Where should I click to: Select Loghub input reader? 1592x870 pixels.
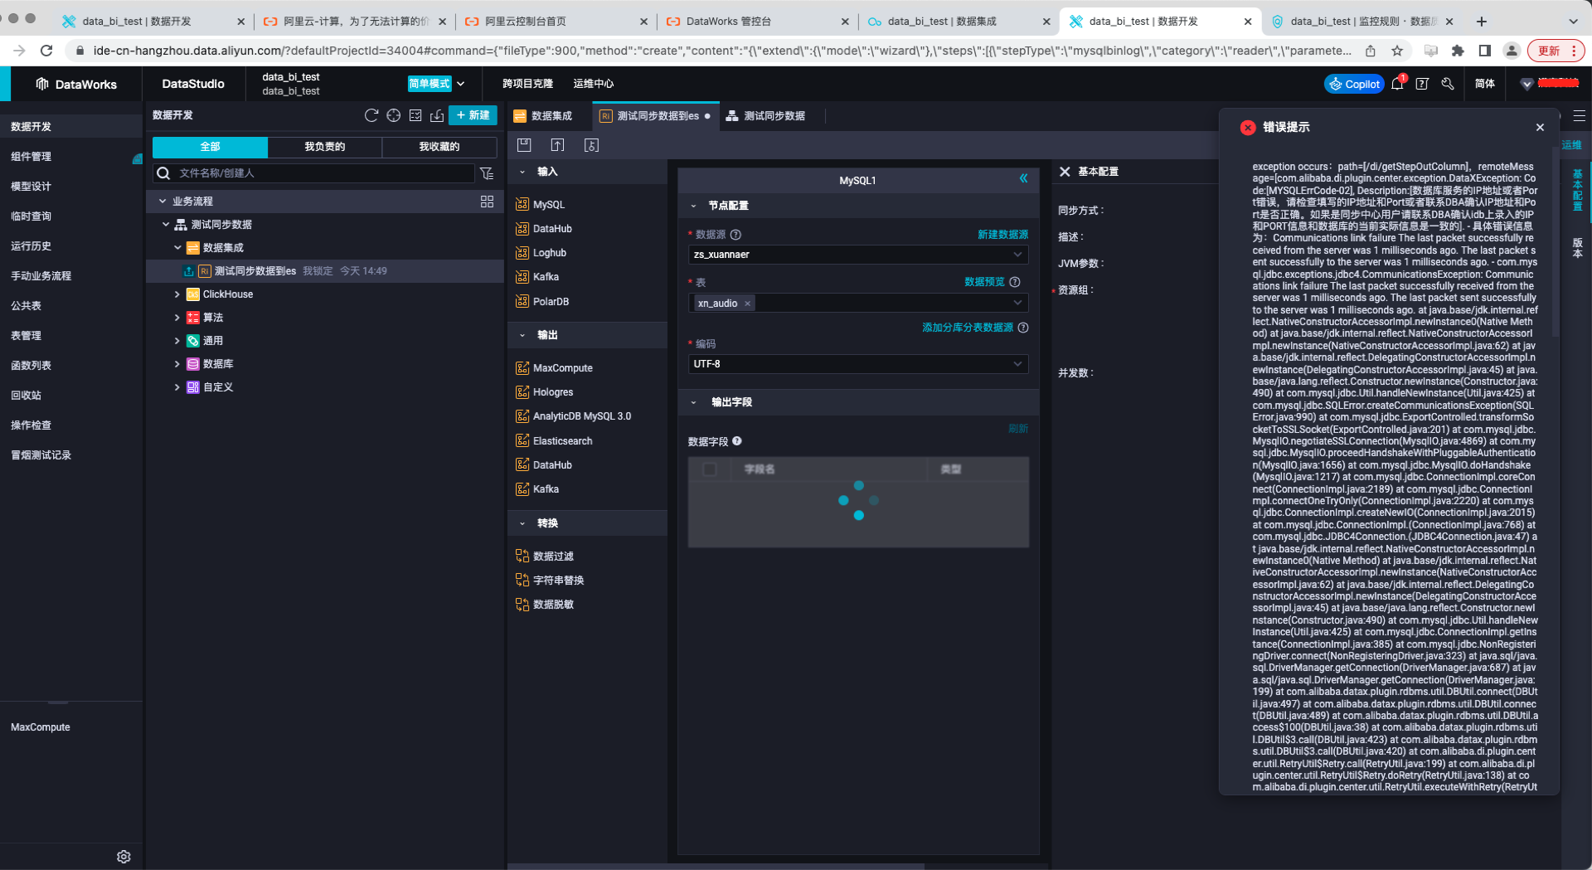tap(541, 253)
